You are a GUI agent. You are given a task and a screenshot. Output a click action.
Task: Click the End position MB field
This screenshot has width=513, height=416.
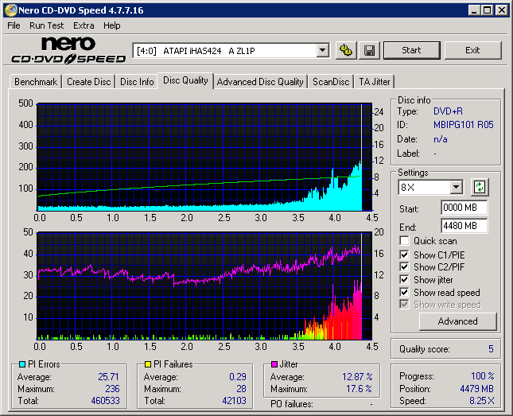tap(464, 226)
